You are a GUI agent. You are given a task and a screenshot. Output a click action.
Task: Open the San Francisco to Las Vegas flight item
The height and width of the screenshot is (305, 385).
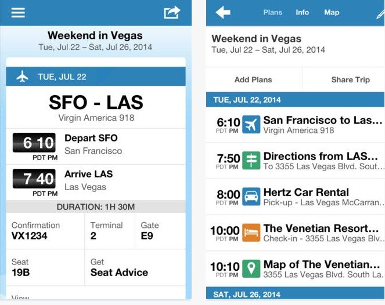[323, 125]
